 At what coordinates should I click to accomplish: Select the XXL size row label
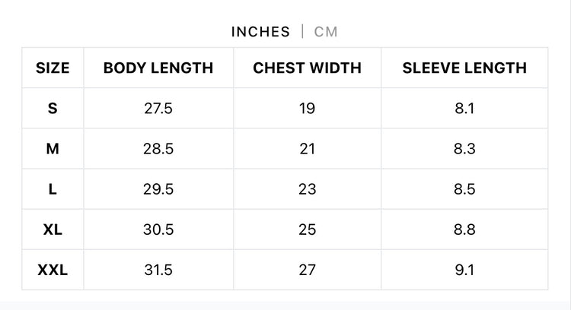[x=53, y=270]
